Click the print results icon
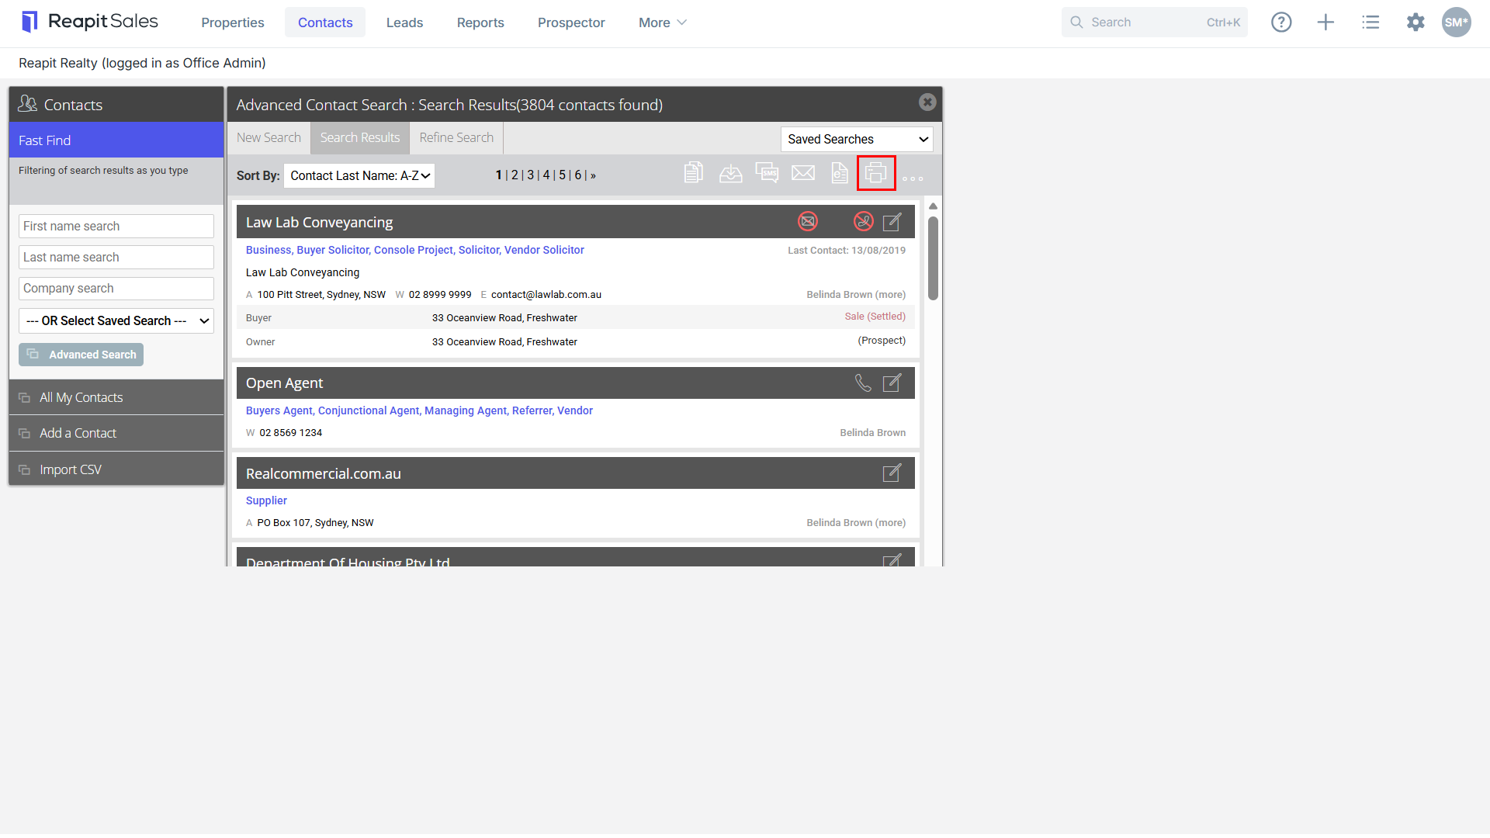Image resolution: width=1490 pixels, height=838 pixels. coord(875,173)
